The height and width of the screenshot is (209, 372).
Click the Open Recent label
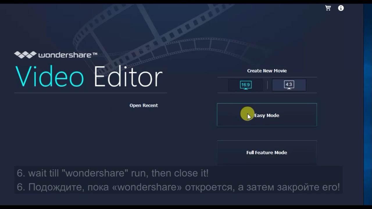click(144, 105)
